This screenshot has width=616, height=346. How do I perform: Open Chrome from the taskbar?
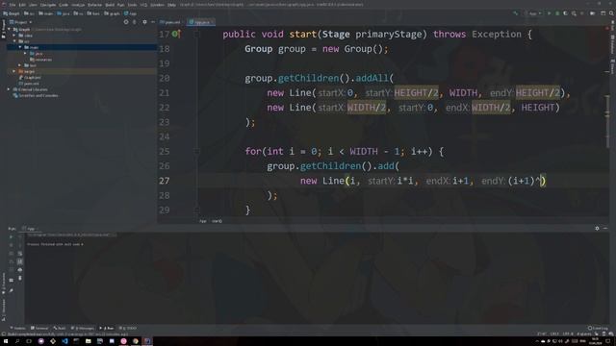pos(135,341)
